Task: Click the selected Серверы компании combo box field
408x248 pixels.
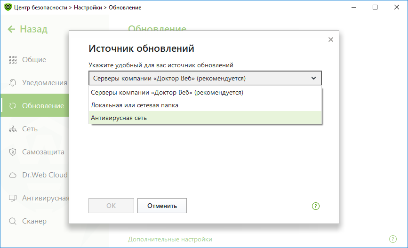Action: [x=205, y=78]
